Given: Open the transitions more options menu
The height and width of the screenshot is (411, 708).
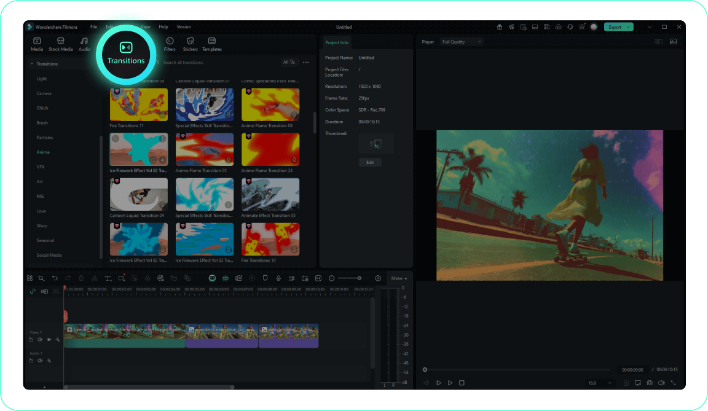Looking at the screenshot, I should point(306,62).
